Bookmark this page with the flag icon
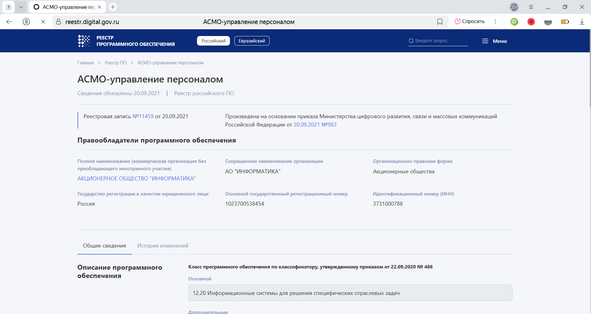Image resolution: width=591 pixels, height=314 pixels. [x=440, y=22]
